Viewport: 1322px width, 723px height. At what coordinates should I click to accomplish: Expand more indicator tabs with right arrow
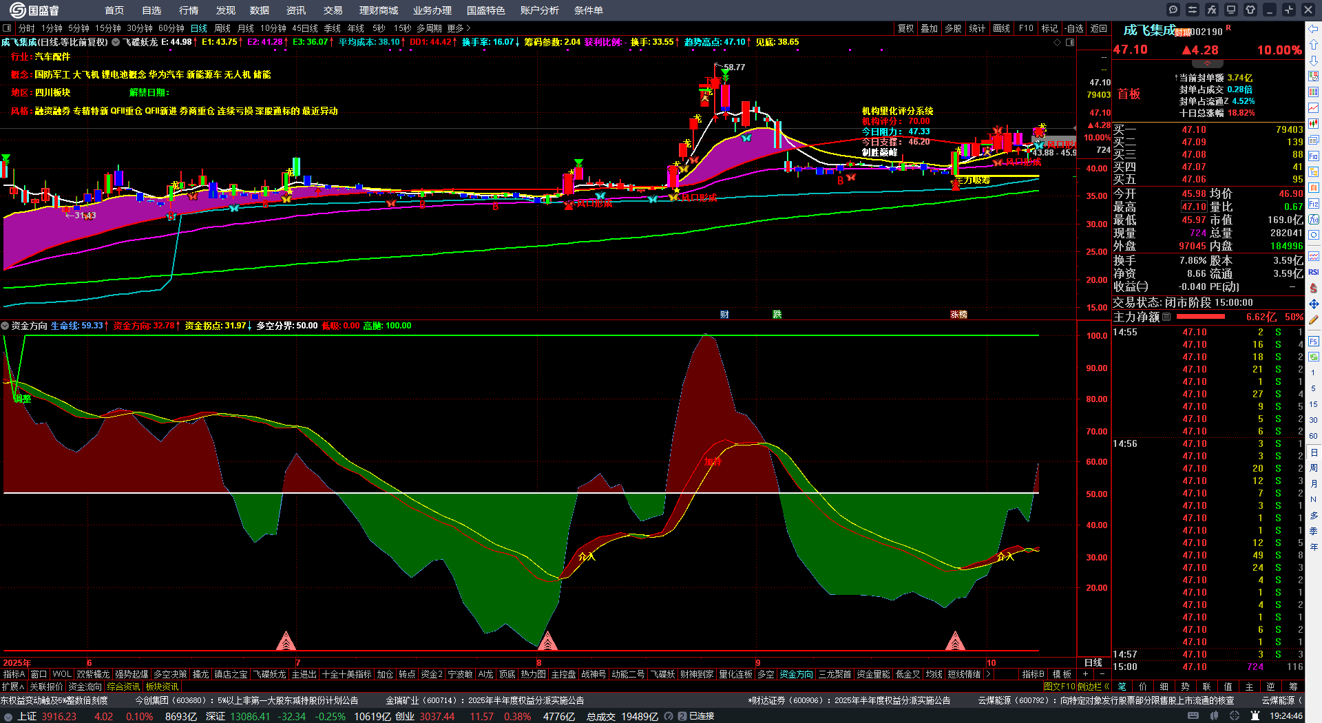[988, 674]
